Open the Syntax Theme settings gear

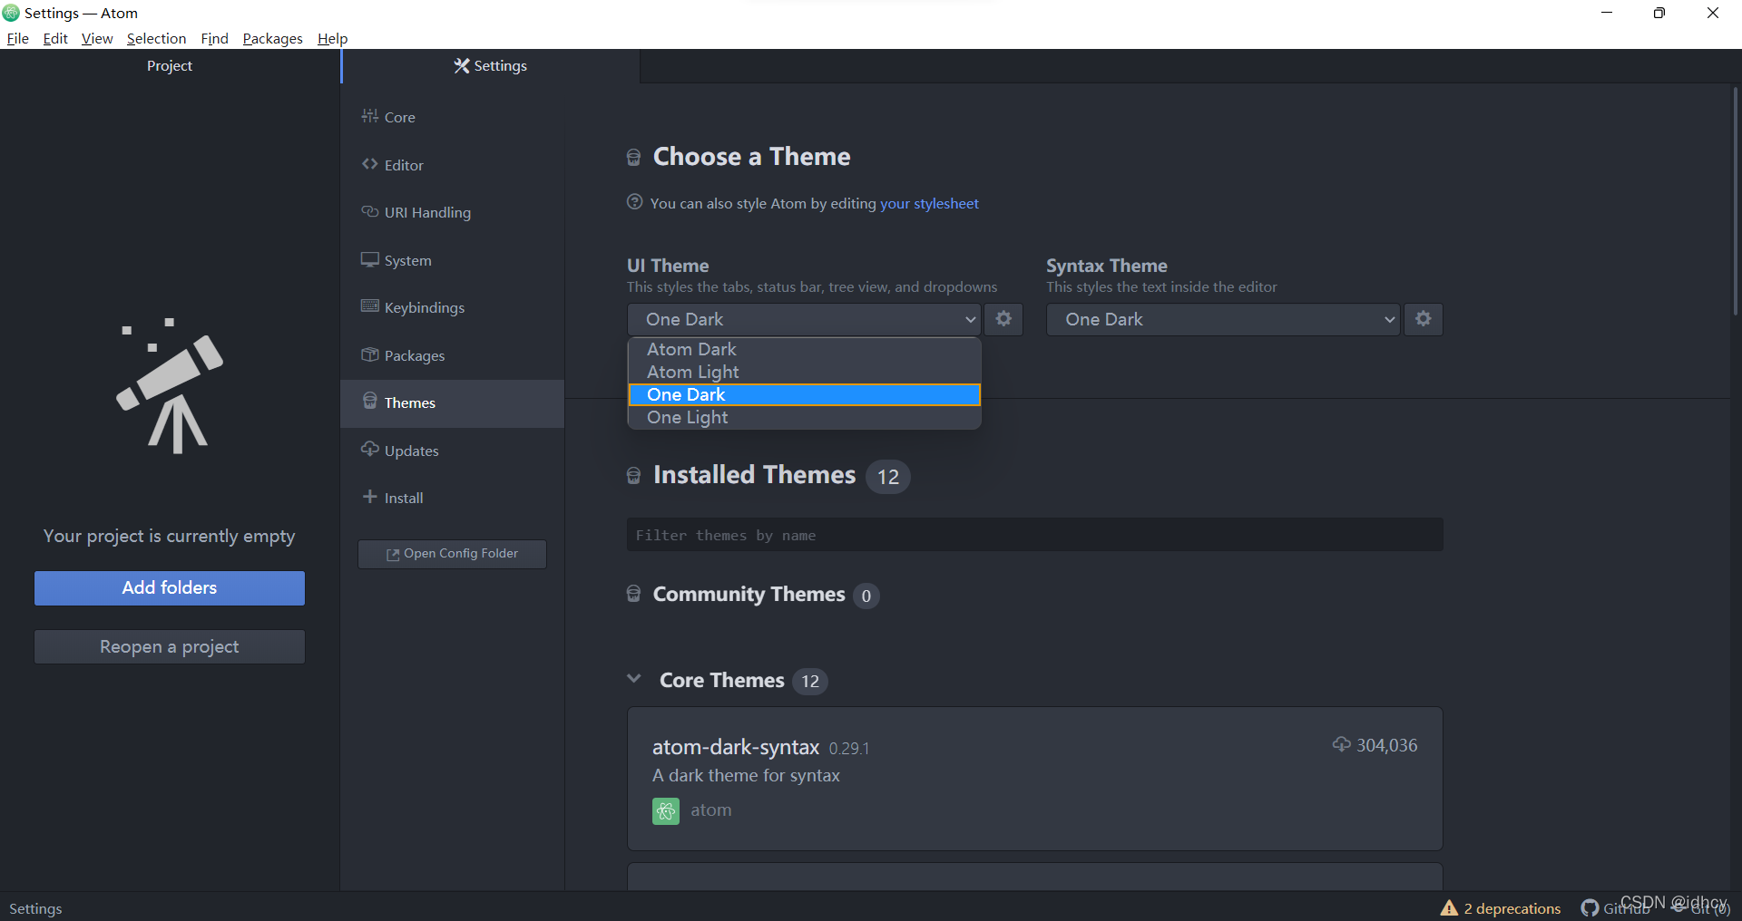(x=1424, y=319)
